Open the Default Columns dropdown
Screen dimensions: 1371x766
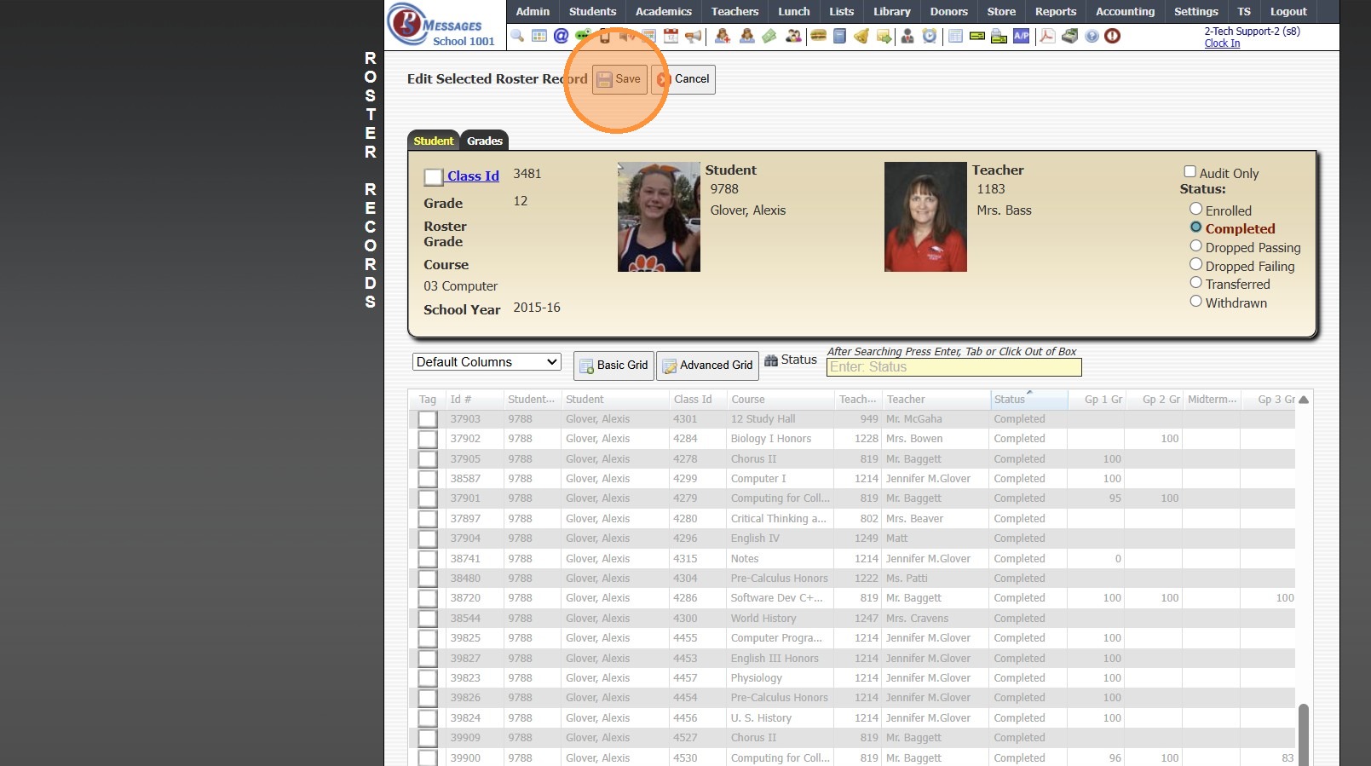487,362
